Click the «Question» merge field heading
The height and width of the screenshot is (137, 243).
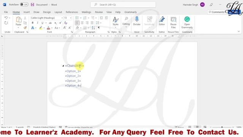click(74, 66)
